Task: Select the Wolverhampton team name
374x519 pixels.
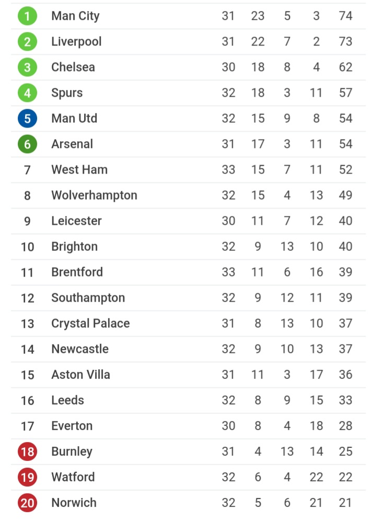Action: (94, 195)
